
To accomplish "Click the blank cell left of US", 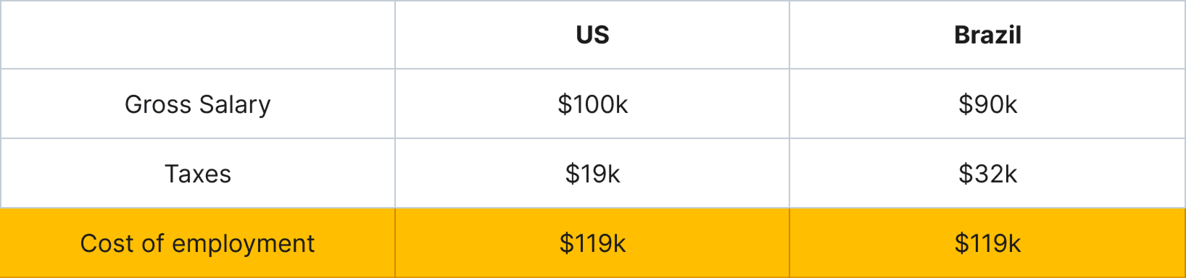I will (198, 35).
